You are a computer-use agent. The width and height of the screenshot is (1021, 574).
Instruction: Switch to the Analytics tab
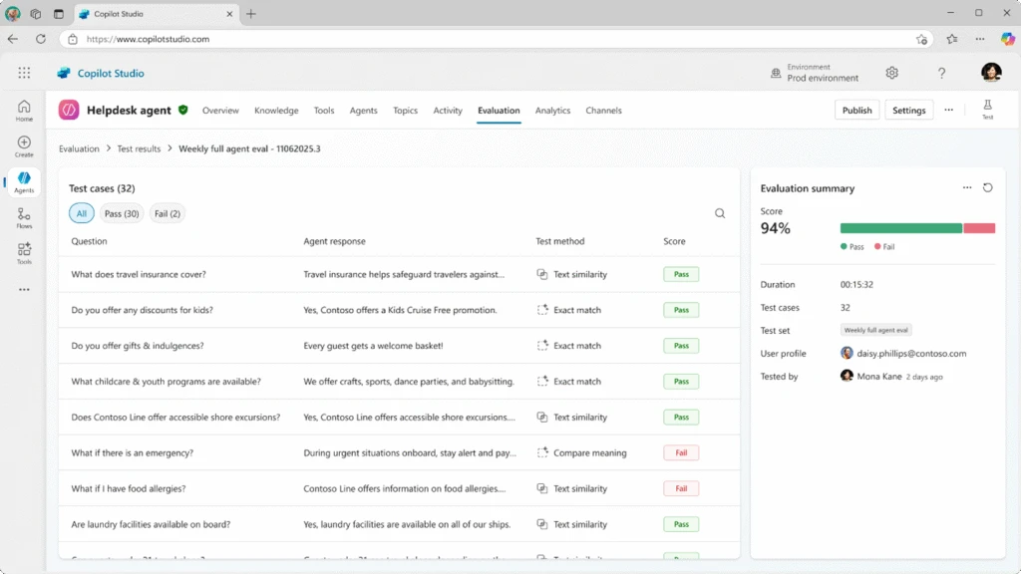click(x=552, y=110)
